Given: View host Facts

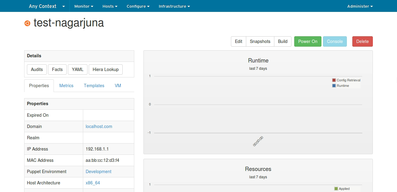Looking at the screenshot, I should pos(57,69).
